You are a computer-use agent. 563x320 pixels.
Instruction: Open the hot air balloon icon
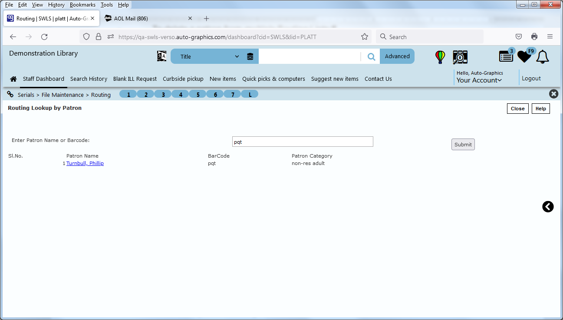[x=440, y=57]
